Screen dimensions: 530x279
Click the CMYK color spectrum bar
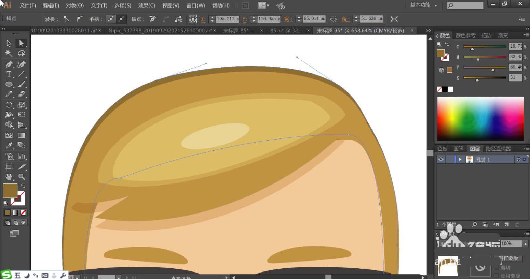(x=480, y=118)
